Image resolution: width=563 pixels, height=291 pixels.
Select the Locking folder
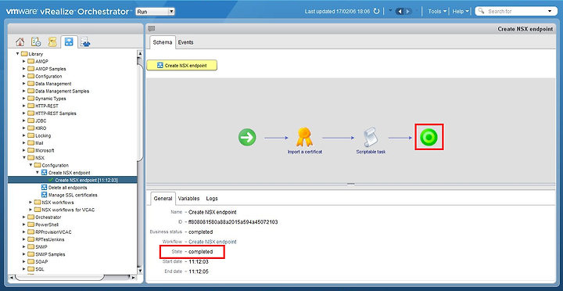point(43,136)
